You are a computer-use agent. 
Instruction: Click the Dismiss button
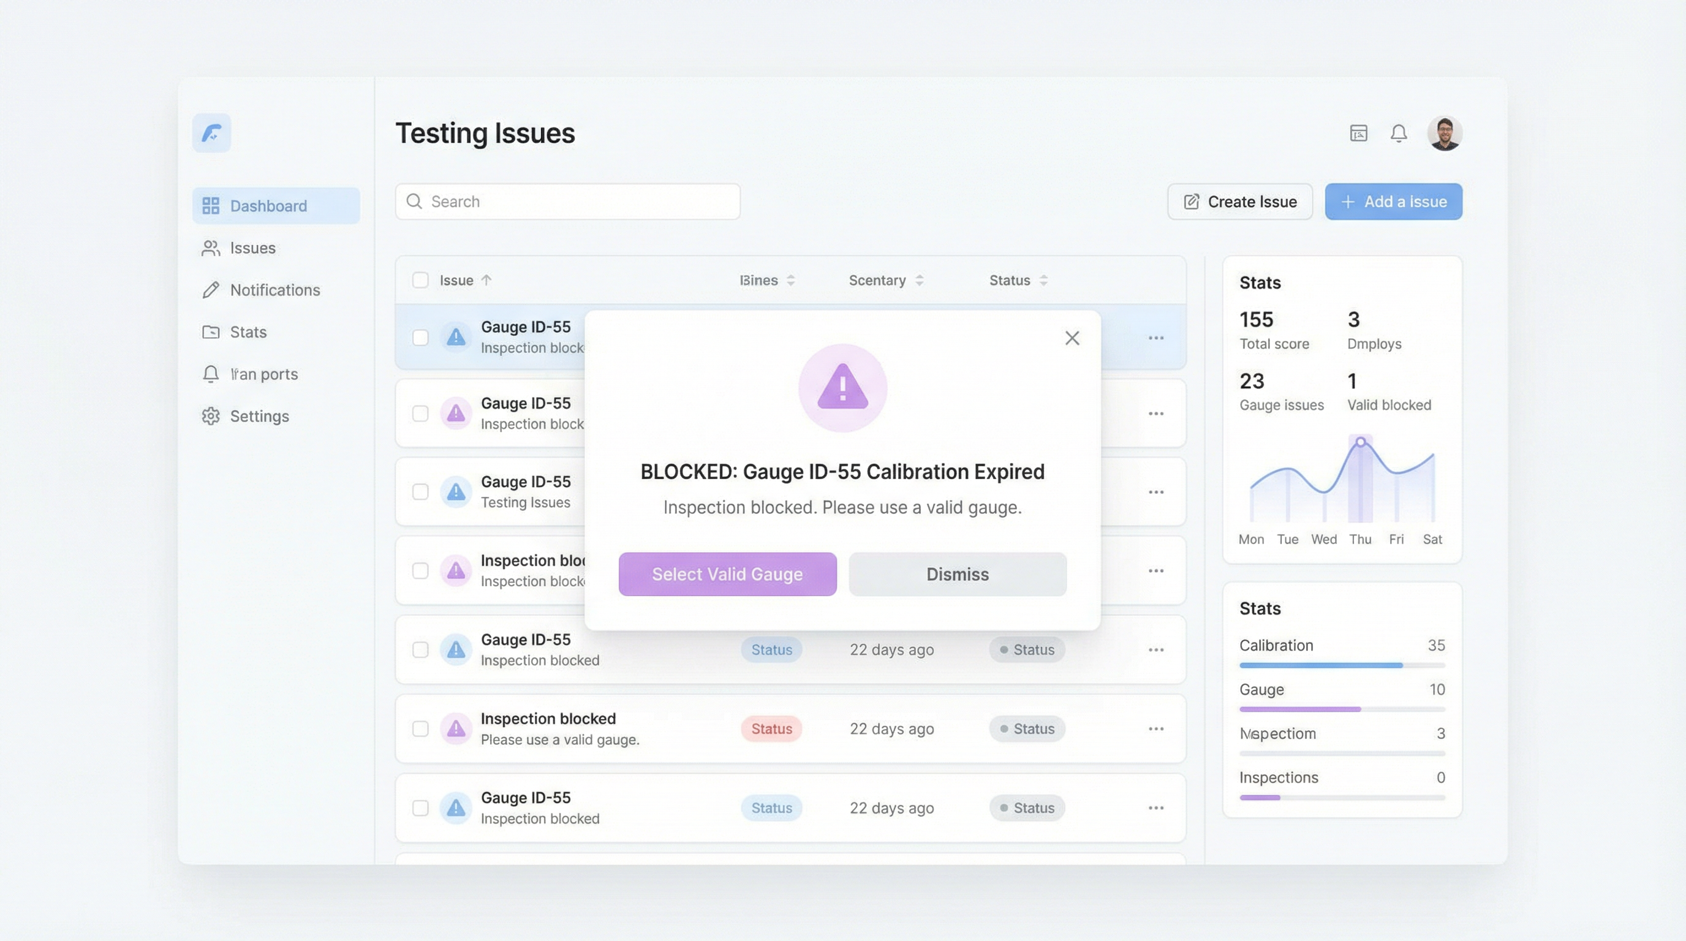pyautogui.click(x=958, y=574)
